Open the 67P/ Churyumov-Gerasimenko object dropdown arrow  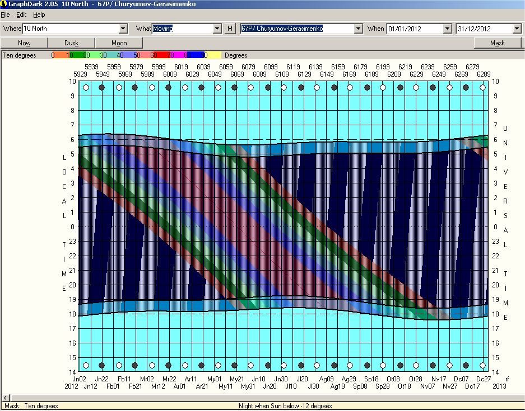[x=358, y=29]
